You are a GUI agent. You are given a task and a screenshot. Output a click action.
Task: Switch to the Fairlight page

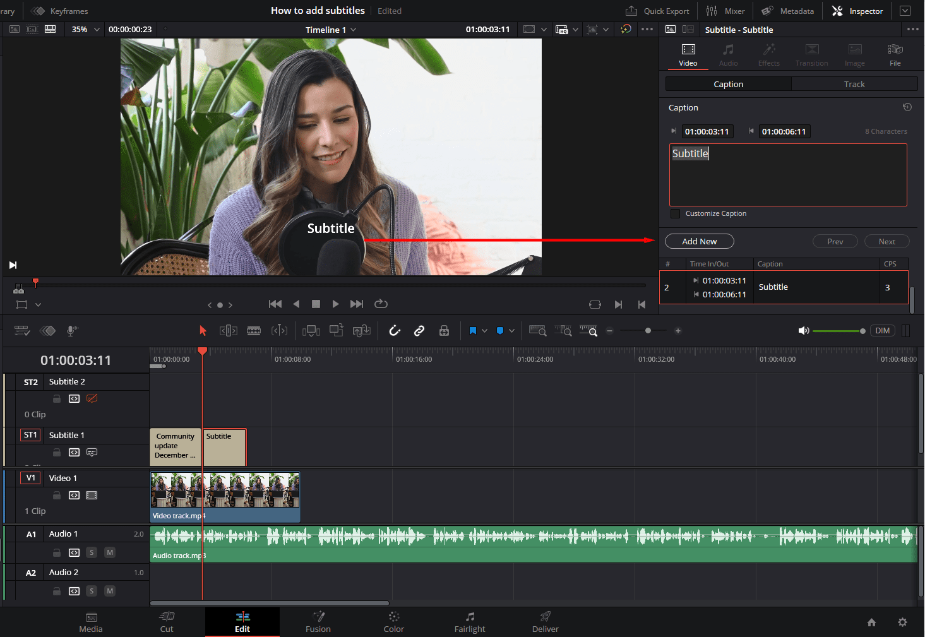pos(470,621)
